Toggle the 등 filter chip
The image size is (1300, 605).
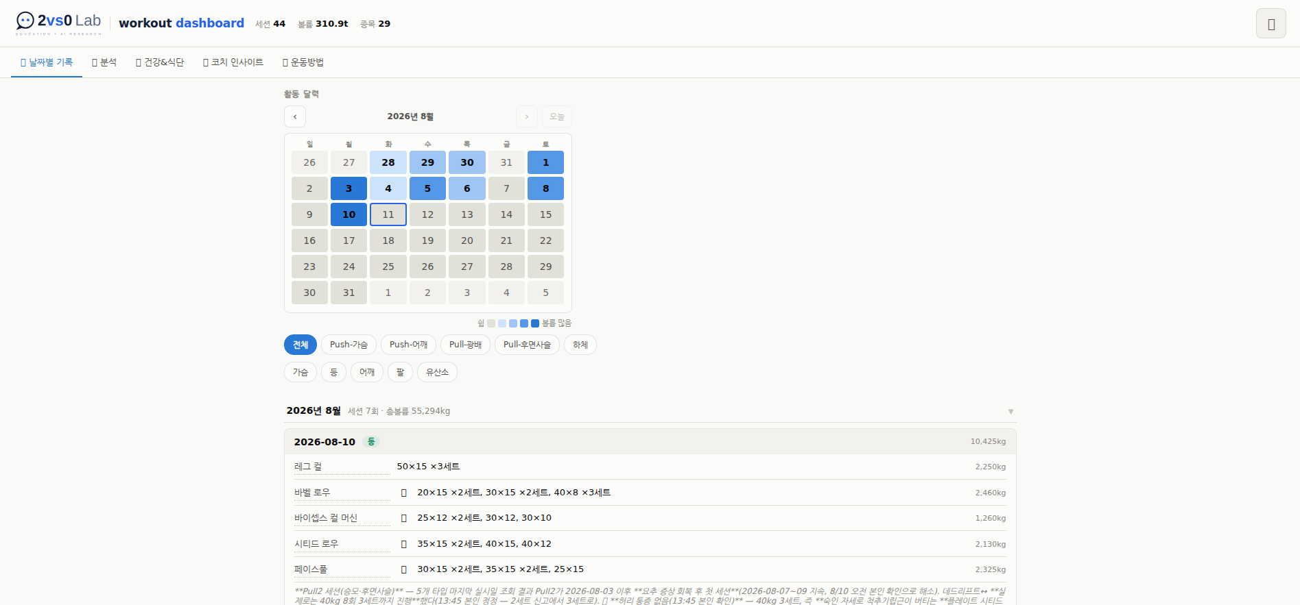333,372
